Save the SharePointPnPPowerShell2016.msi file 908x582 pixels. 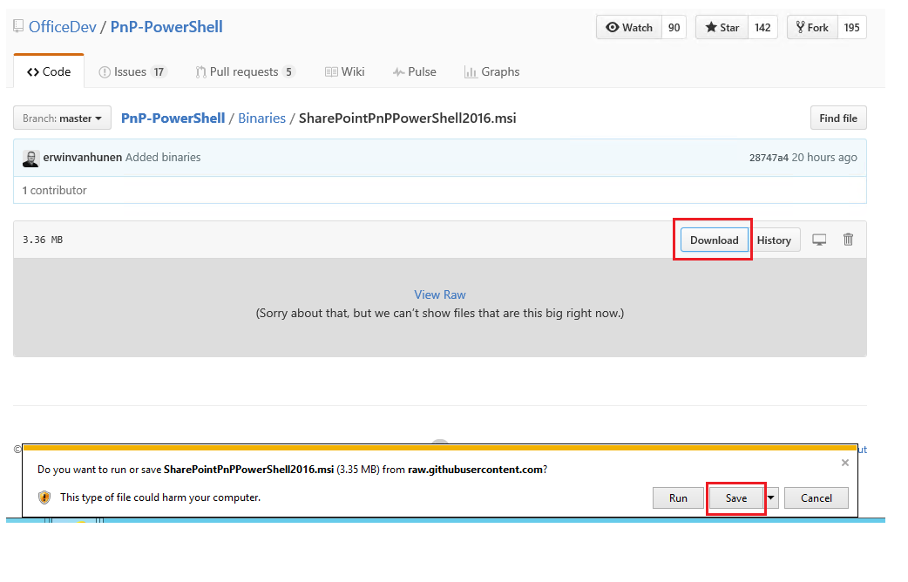(x=736, y=498)
